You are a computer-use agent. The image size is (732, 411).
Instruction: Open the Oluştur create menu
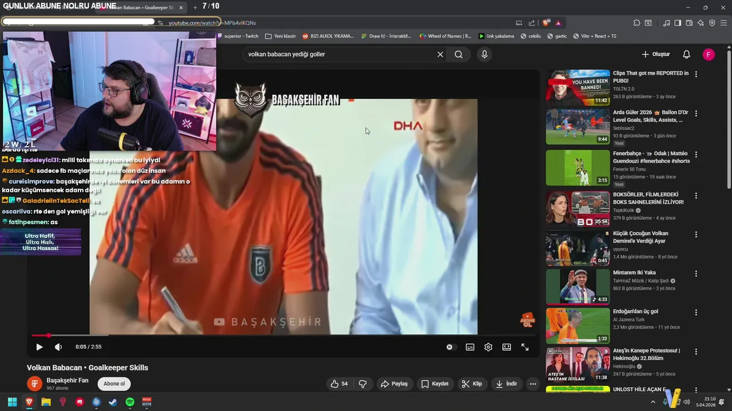655,54
